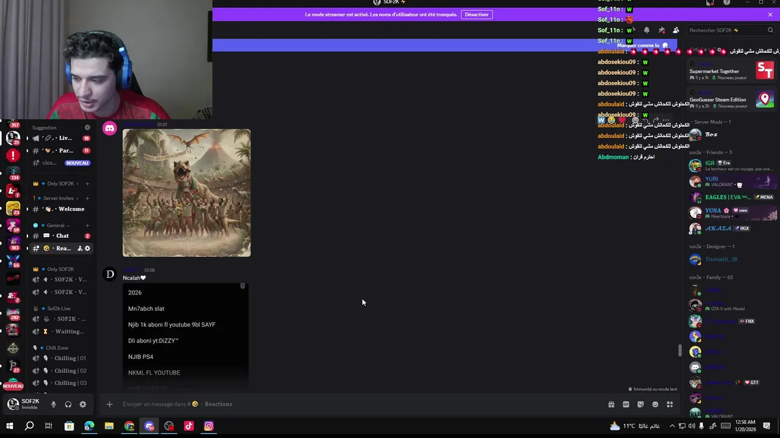
Task: Focus the message box for Reactions channel
Action: [x=360, y=404]
